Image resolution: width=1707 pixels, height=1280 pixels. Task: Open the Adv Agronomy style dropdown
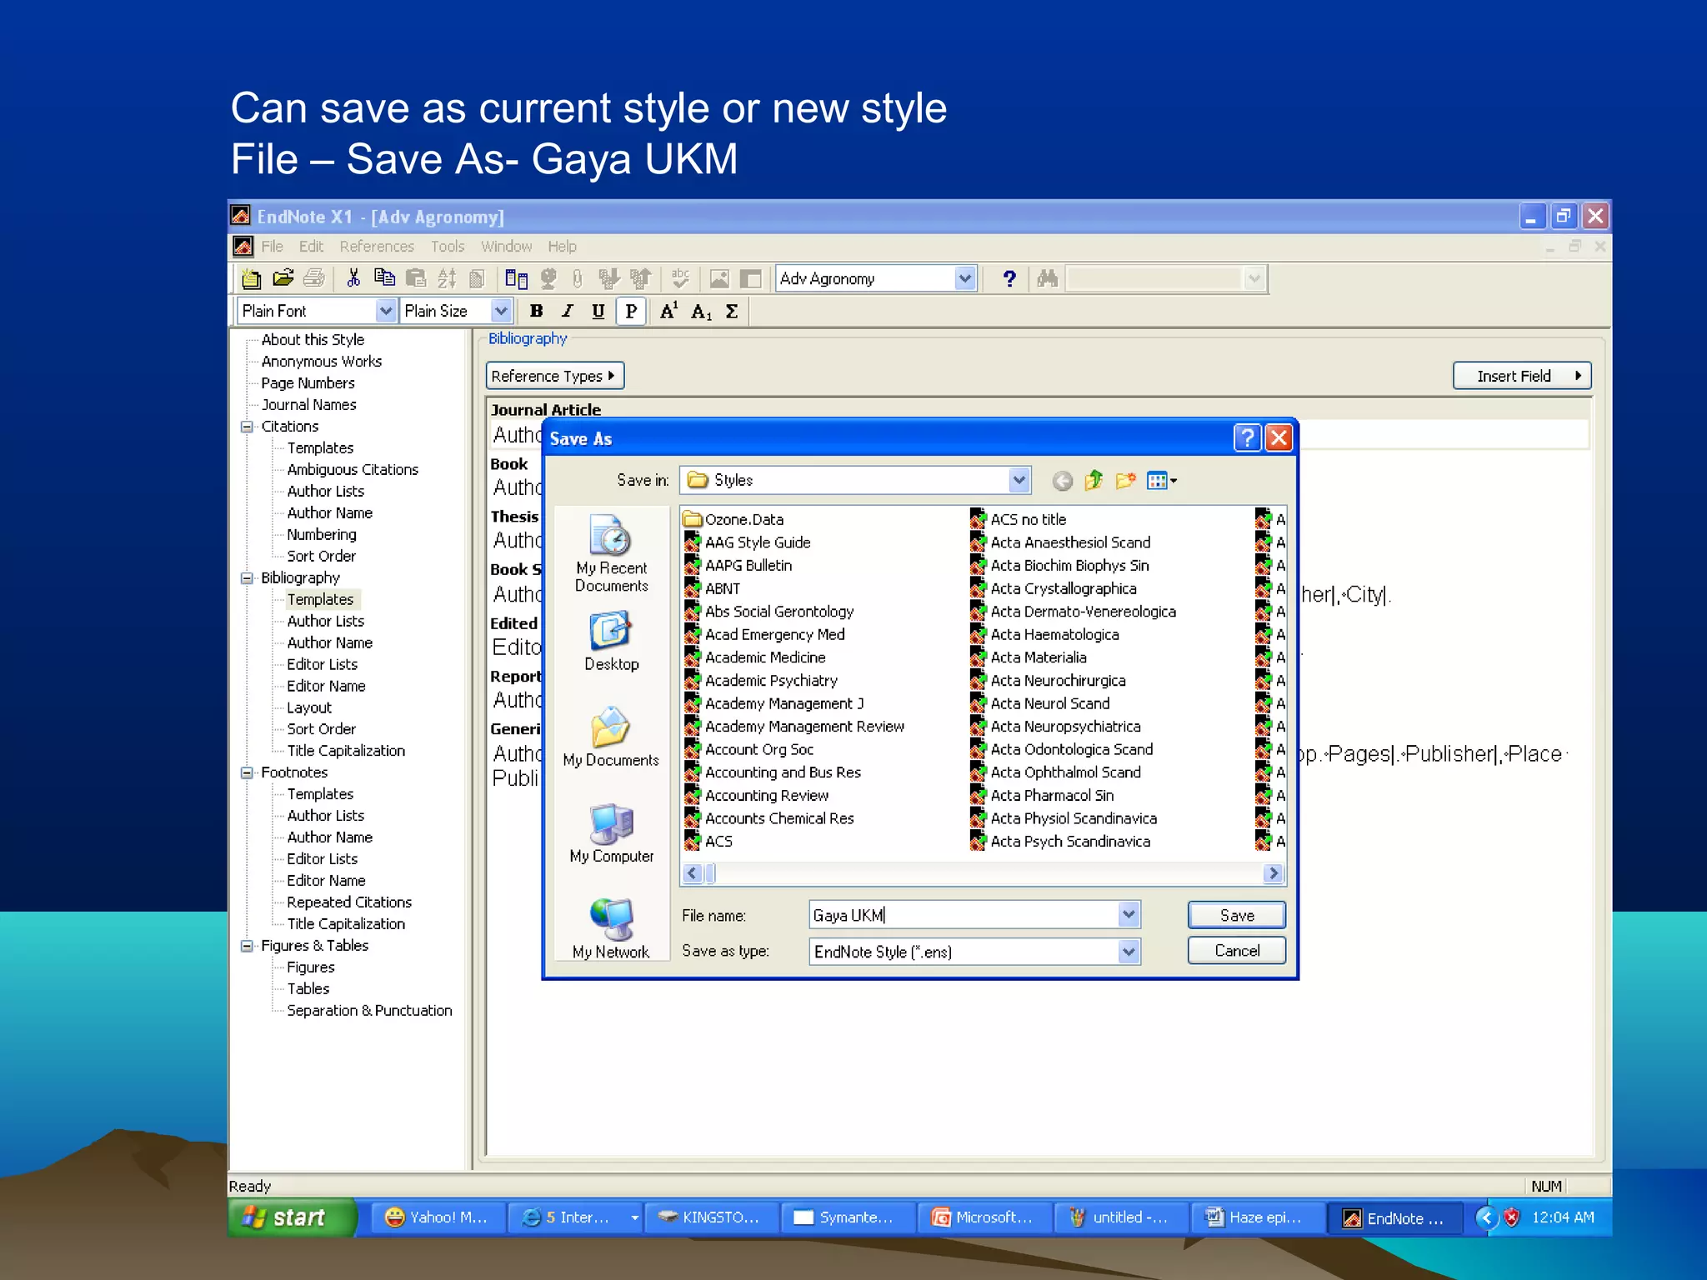pos(964,278)
